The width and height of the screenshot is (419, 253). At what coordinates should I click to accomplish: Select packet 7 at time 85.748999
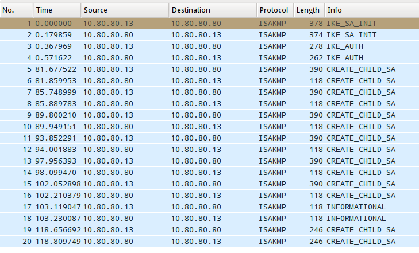pyautogui.click(x=209, y=92)
